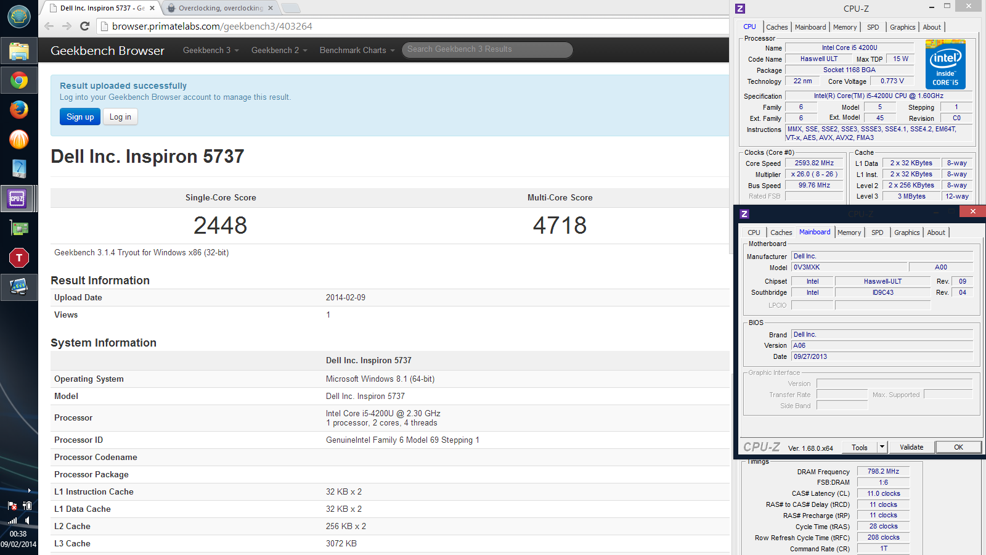
Task: Open Graphics tab in the front CPU-Z window
Action: [907, 232]
